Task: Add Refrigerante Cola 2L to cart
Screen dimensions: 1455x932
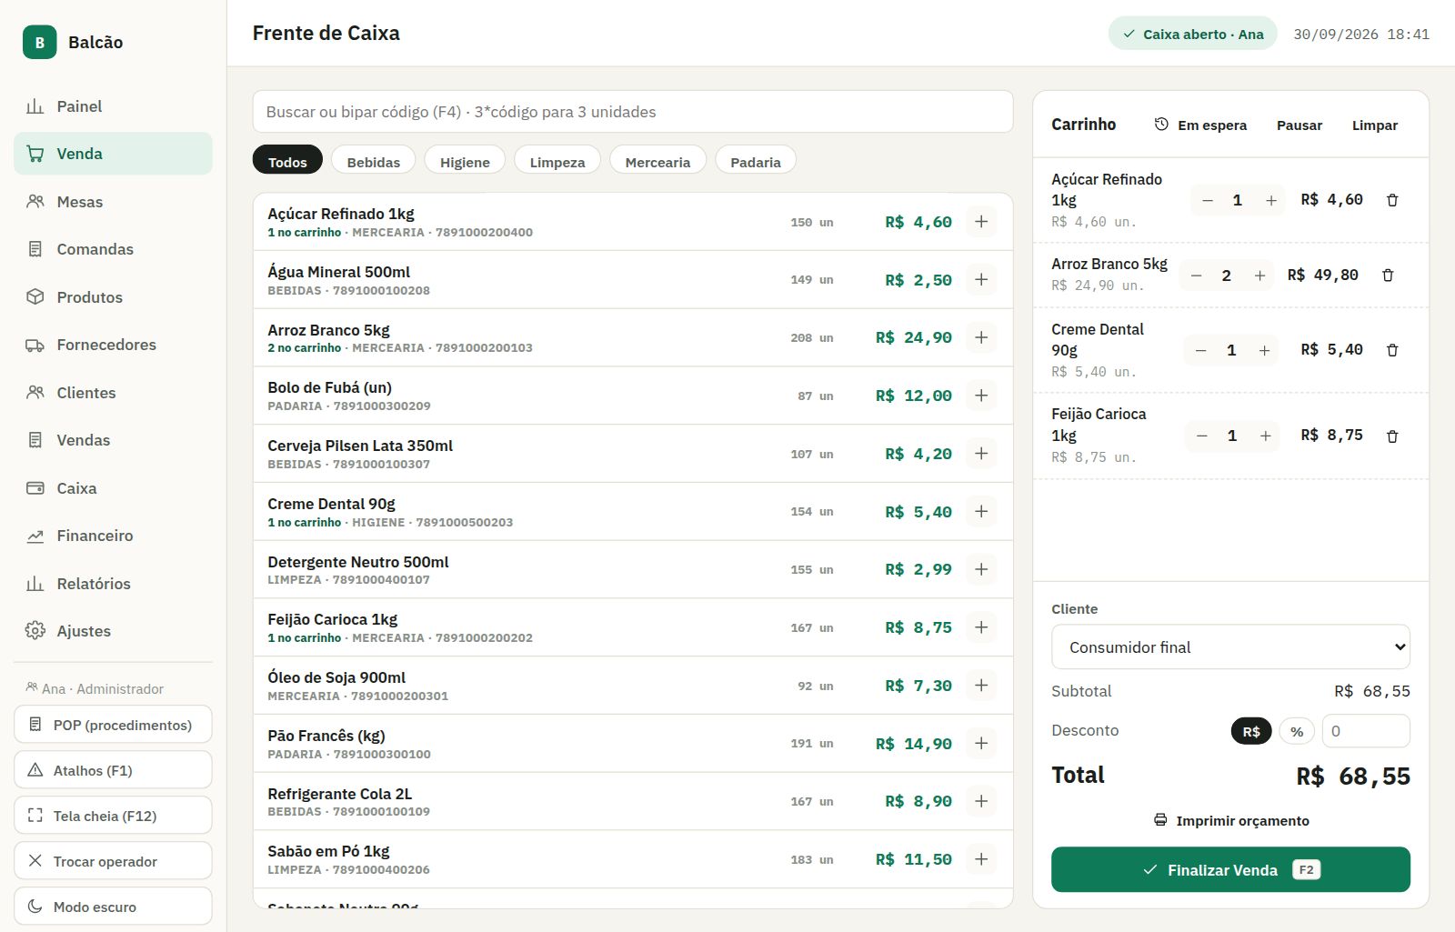Action: point(981,801)
